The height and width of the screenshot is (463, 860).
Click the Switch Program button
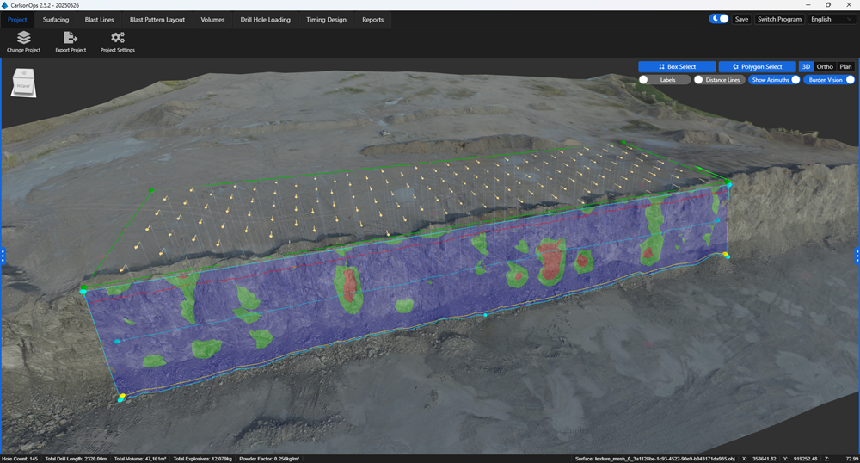pos(779,19)
